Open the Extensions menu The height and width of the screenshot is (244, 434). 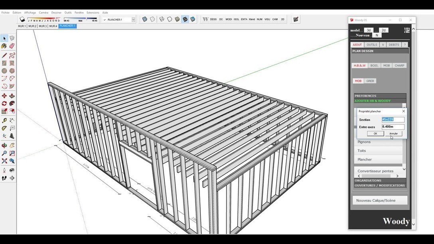(93, 13)
